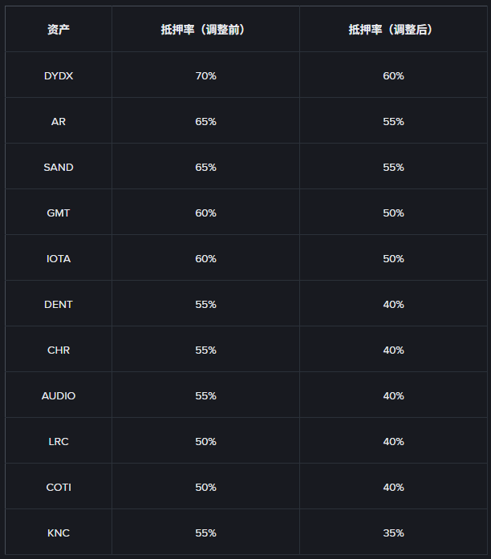Select the DENT asset cell

click(x=59, y=304)
